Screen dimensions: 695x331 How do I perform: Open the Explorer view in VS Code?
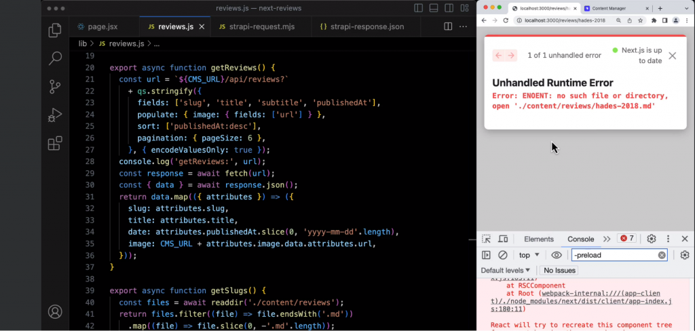[55, 30]
